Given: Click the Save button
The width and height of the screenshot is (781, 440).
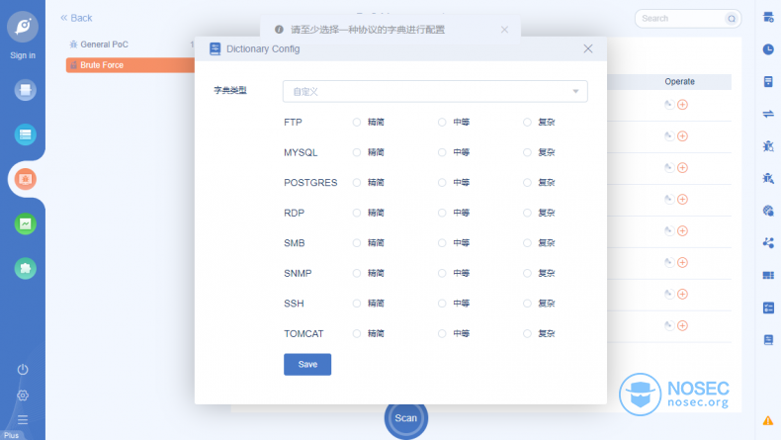Looking at the screenshot, I should pyautogui.click(x=307, y=364).
